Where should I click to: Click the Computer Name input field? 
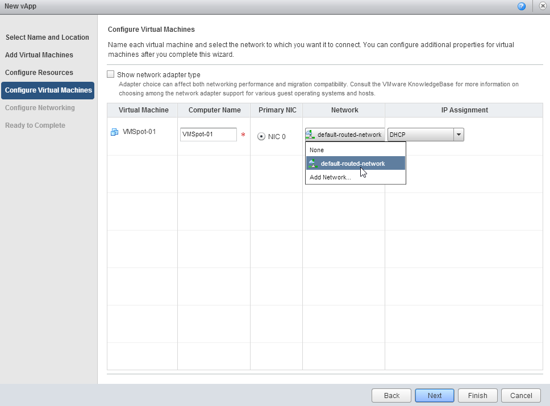(209, 134)
